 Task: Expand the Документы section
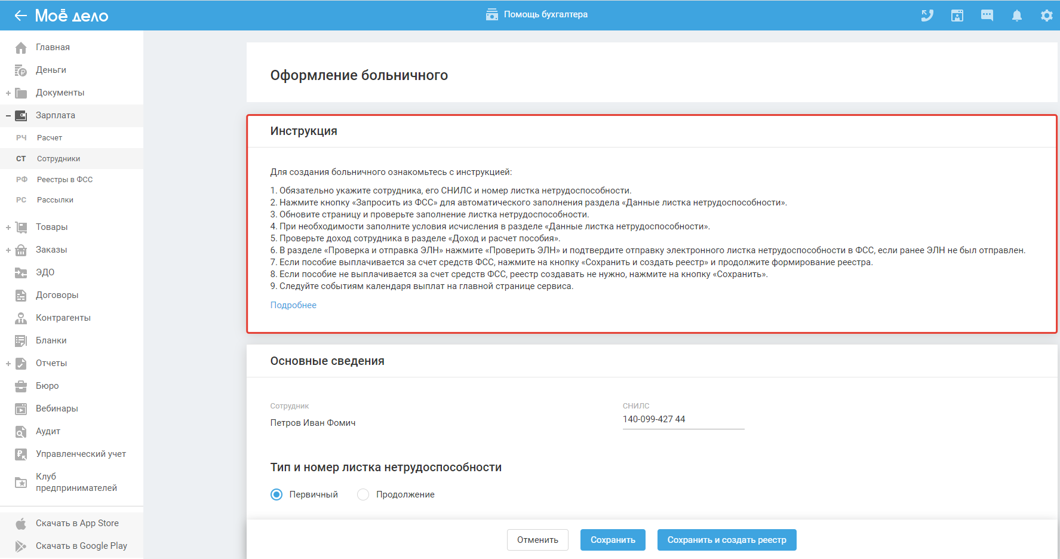click(x=8, y=93)
